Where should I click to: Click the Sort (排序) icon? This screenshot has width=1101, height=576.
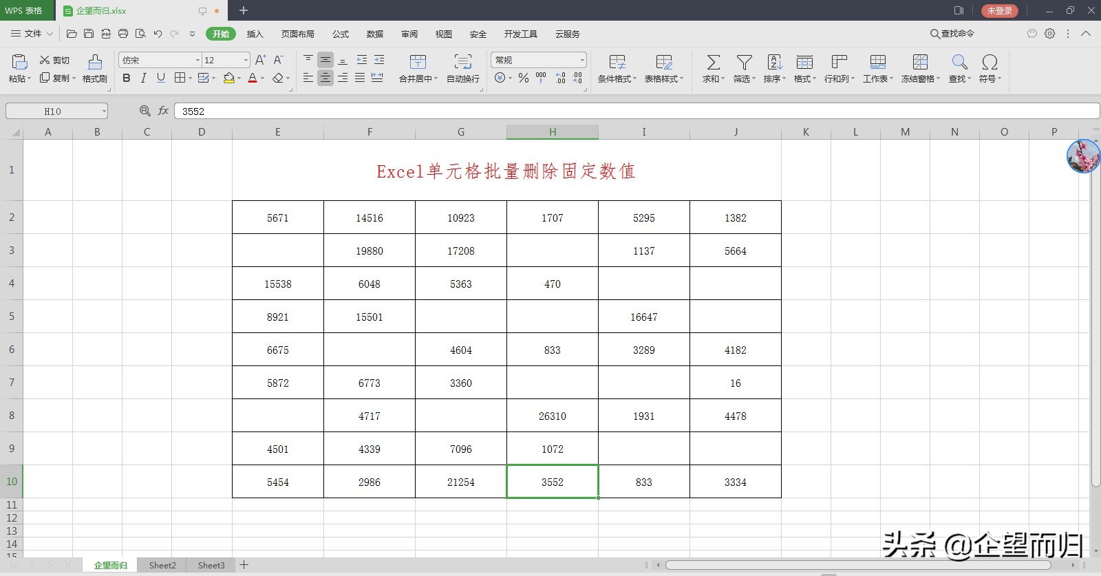coord(775,63)
